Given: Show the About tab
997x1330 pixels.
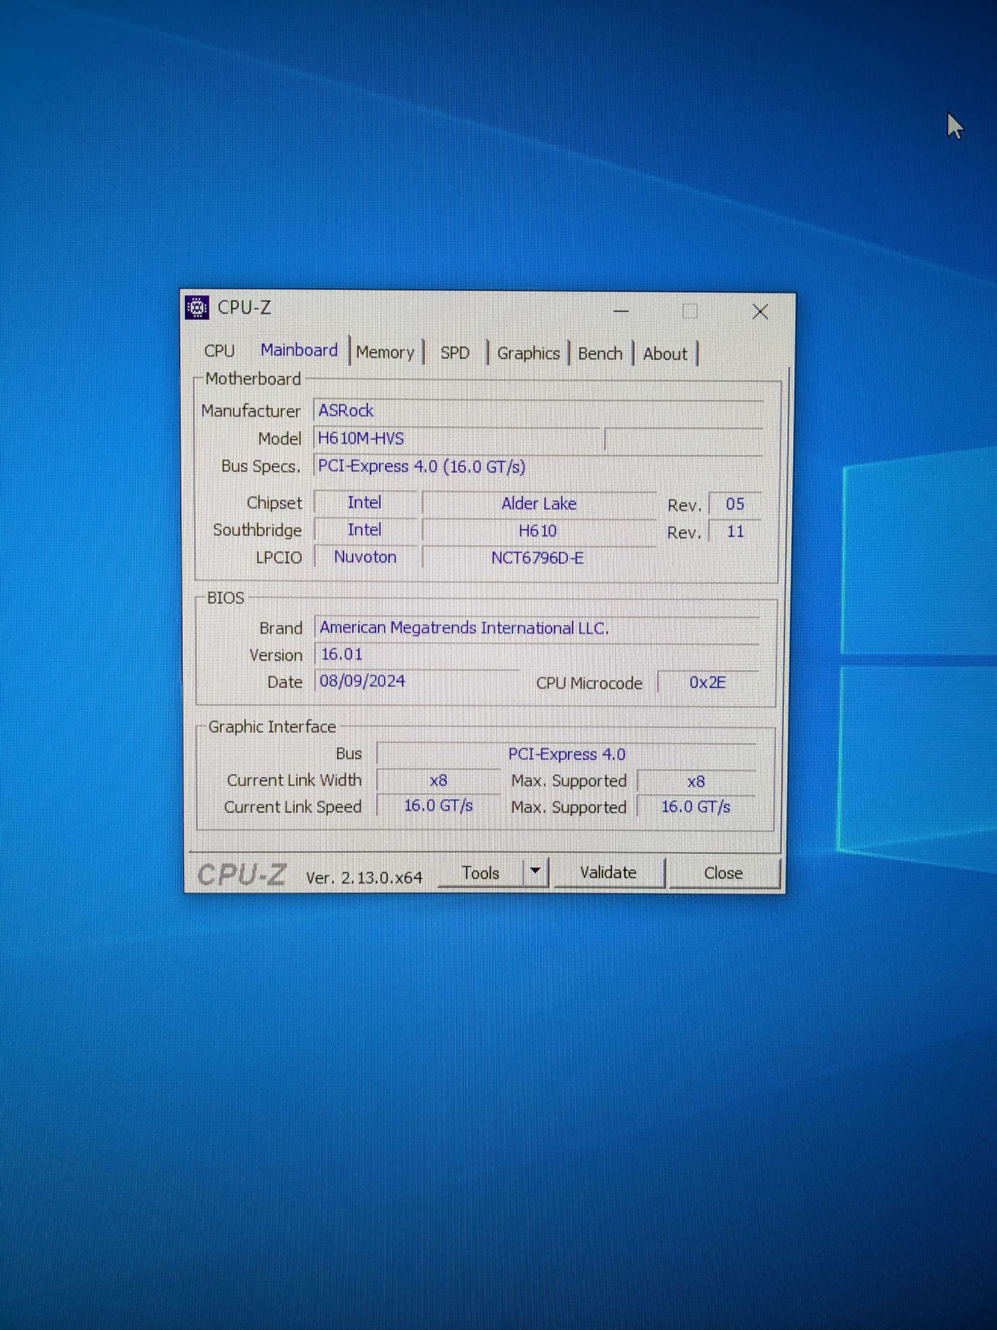Looking at the screenshot, I should point(665,354).
